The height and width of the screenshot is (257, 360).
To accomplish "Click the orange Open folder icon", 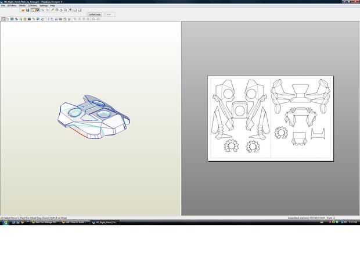I will pos(23,10).
